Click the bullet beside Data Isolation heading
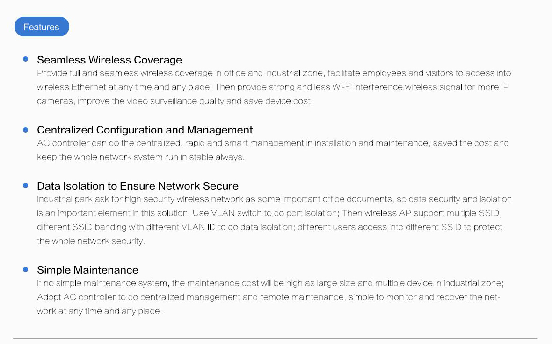The height and width of the screenshot is (344, 552). (x=25, y=185)
